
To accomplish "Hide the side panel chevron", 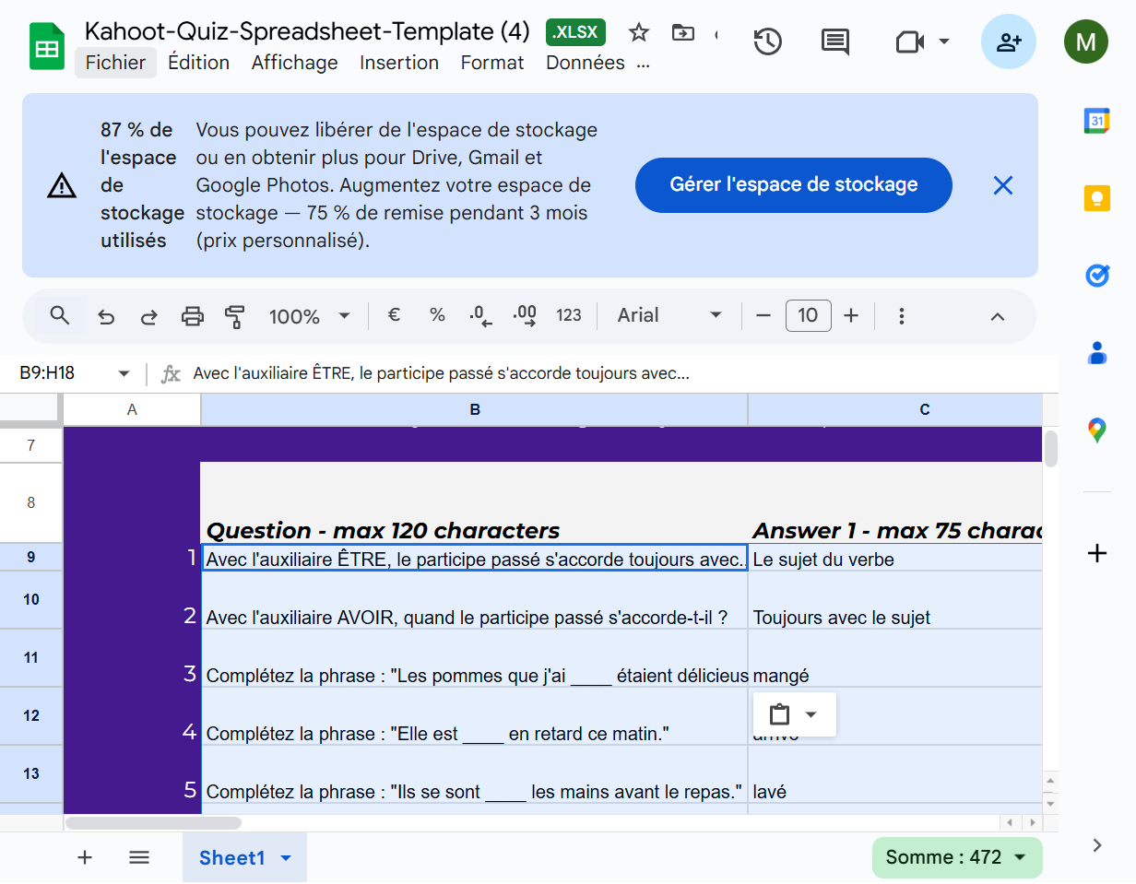I will pyautogui.click(x=1097, y=845).
